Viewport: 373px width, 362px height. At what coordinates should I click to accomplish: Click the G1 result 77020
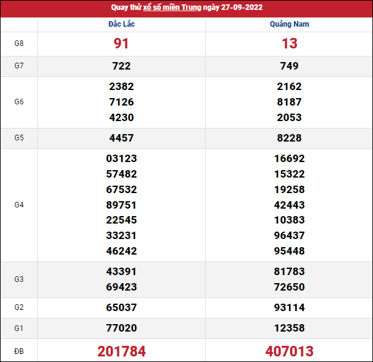point(121,328)
